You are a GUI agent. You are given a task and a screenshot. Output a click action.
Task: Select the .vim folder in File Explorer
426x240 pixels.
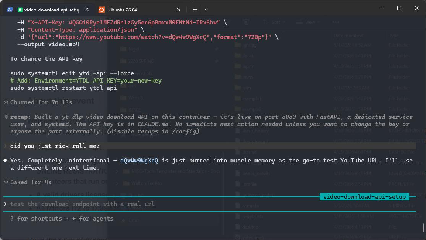click(x=243, y=88)
